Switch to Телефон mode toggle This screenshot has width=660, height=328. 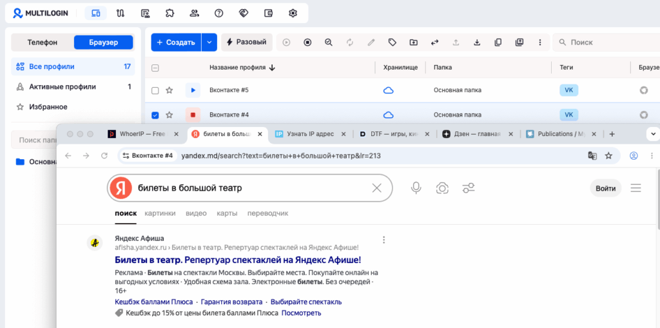42,42
